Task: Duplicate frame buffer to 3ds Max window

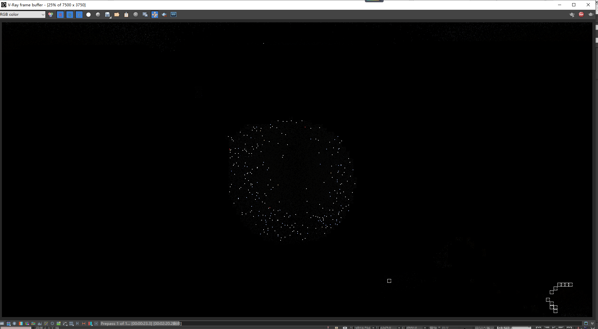Action: coord(145,14)
